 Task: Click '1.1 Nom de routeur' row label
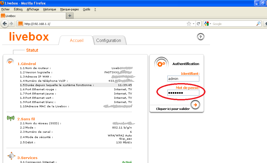(x=35, y=68)
